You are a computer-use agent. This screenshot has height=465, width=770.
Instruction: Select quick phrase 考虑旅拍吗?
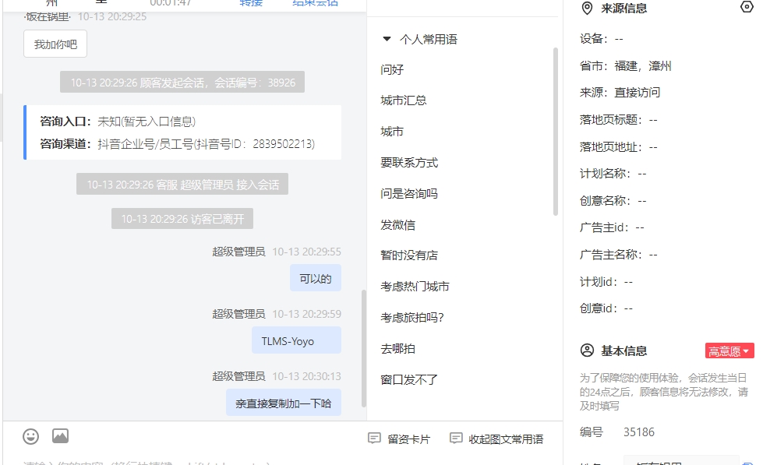click(x=412, y=318)
